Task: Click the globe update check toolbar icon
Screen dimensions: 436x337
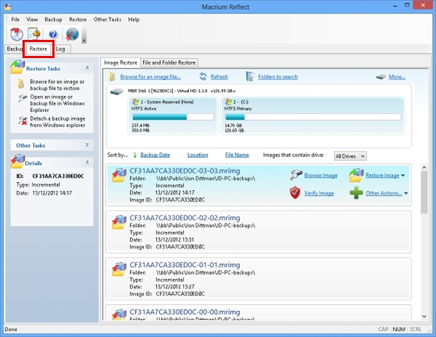Action: 72,34
